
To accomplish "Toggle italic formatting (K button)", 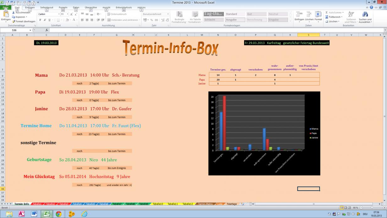I will tap(45, 20).
